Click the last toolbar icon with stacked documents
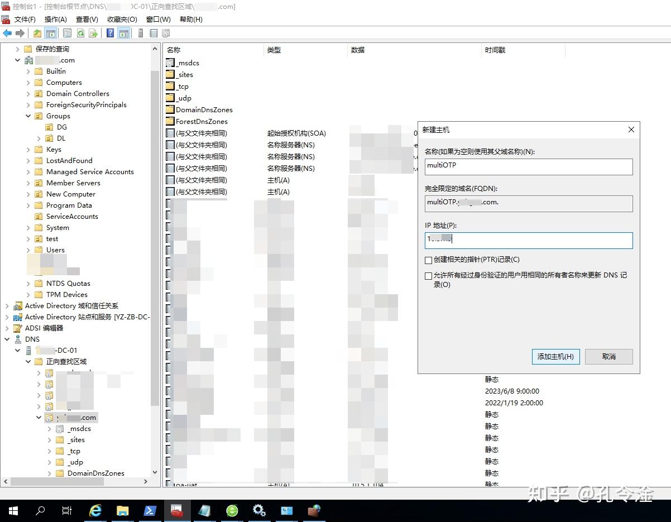The image size is (671, 522). click(x=166, y=33)
